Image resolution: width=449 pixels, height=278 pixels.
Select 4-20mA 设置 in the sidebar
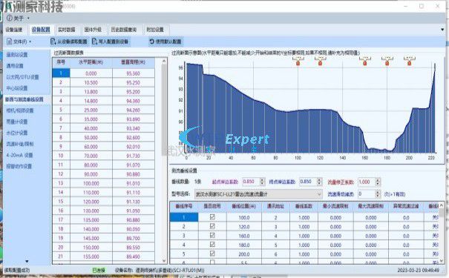pyautogui.click(x=19, y=155)
